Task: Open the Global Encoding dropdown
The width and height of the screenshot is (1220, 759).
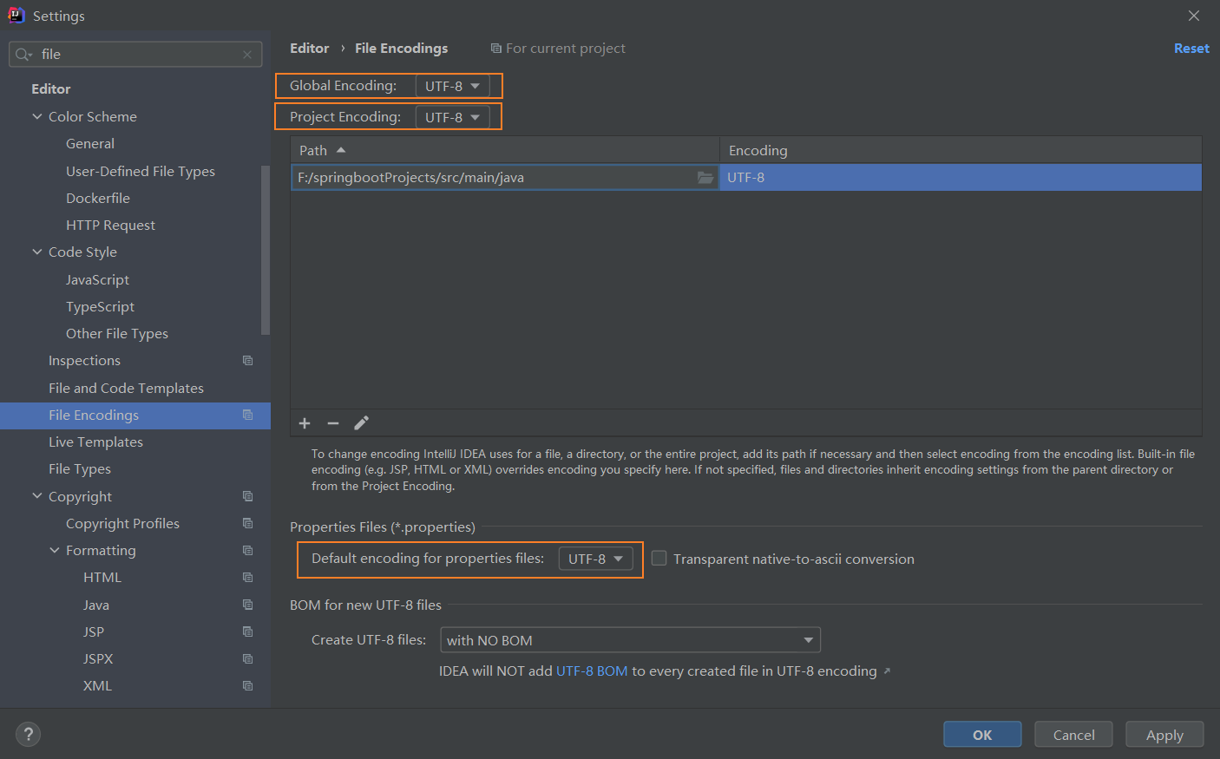Action: pos(452,86)
